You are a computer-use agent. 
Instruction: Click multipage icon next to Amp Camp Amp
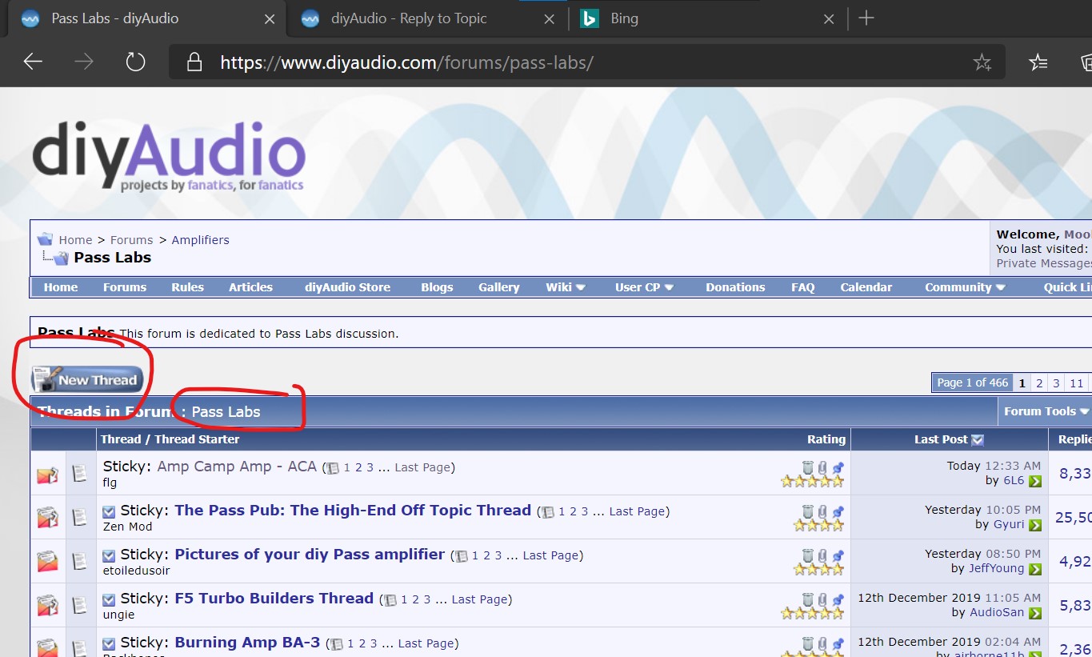[334, 468]
